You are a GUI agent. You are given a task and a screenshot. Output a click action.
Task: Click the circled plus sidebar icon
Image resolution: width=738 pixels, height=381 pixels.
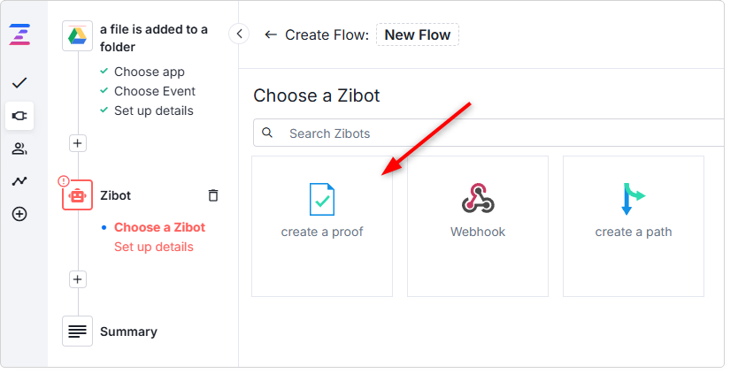19,214
